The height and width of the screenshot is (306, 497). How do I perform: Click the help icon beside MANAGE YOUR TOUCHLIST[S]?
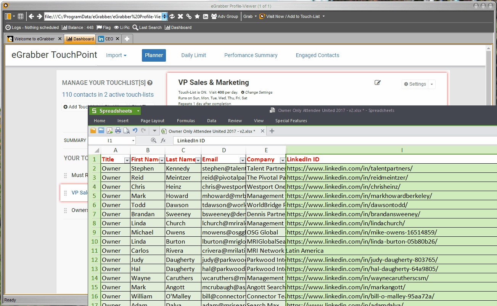coord(150,83)
